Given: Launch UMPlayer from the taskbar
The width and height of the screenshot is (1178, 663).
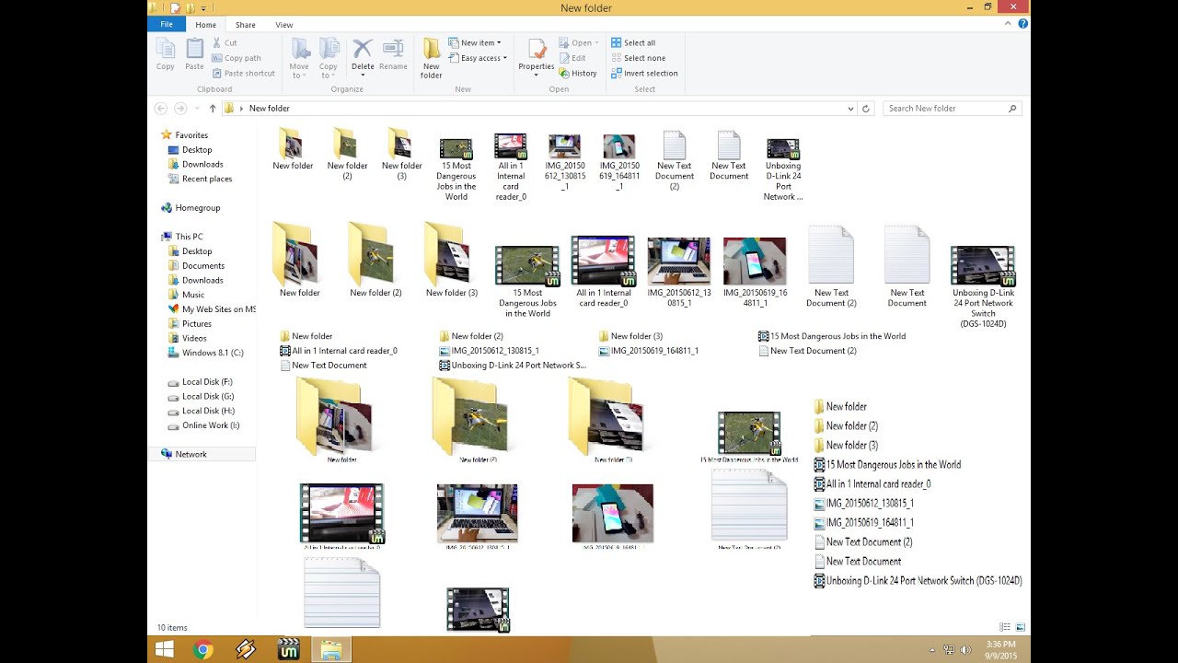Looking at the screenshot, I should click(x=288, y=649).
